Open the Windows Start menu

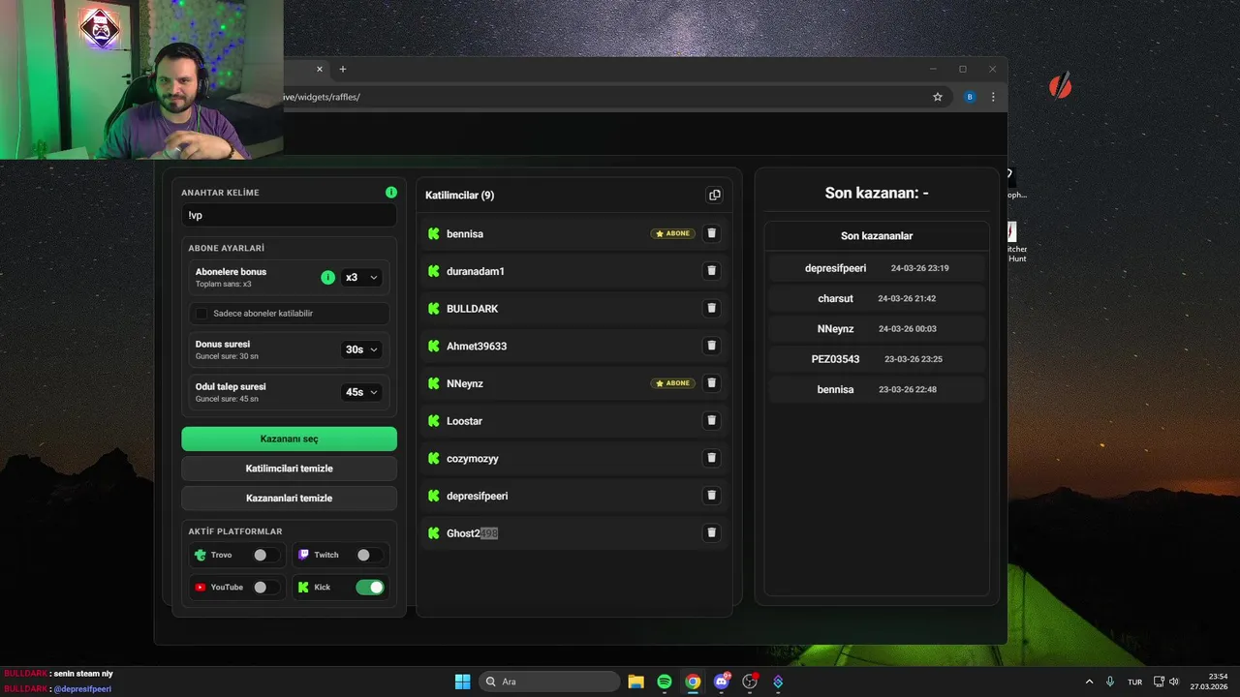(462, 682)
